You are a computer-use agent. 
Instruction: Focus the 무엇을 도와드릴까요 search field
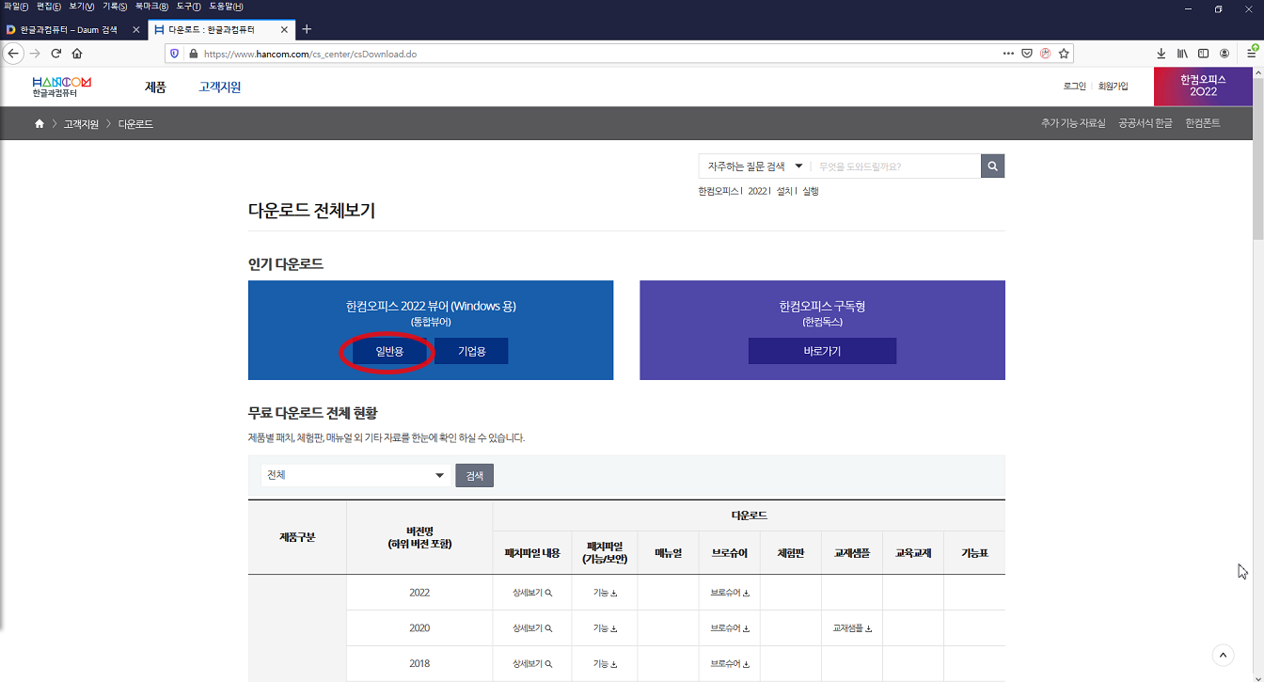pos(896,167)
